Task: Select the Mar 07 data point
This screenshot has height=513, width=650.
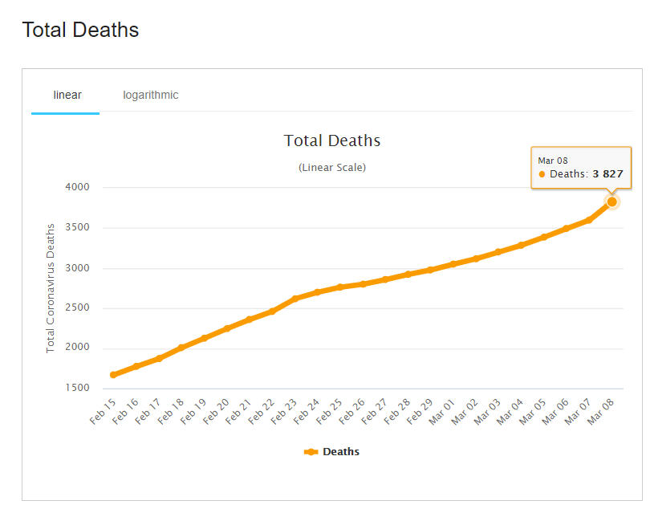Action: tap(589, 219)
